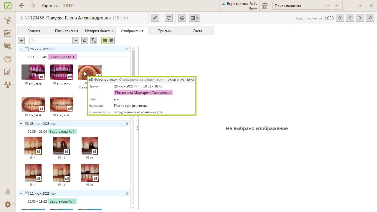Viewport: 377px width, 212px height.
Task: Open the История болезни tab
Action: [x=99, y=31]
